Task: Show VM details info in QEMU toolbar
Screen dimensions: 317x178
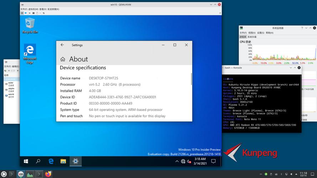Action: click(26, 13)
